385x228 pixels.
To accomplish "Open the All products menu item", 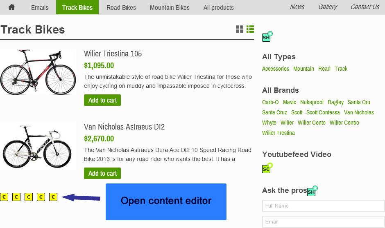I will [219, 7].
